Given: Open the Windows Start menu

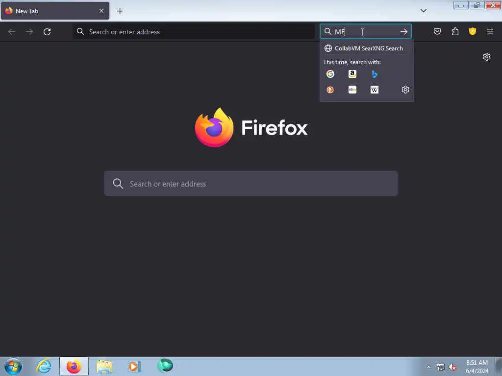Looking at the screenshot, I should [13, 366].
